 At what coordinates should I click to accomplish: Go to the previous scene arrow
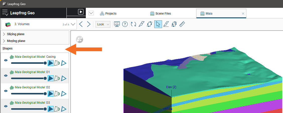[81, 24]
